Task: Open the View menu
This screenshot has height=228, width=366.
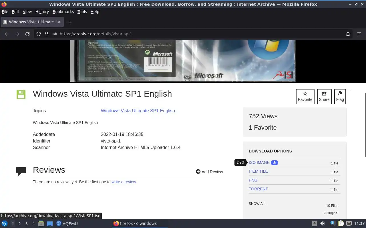Action: coord(27,12)
